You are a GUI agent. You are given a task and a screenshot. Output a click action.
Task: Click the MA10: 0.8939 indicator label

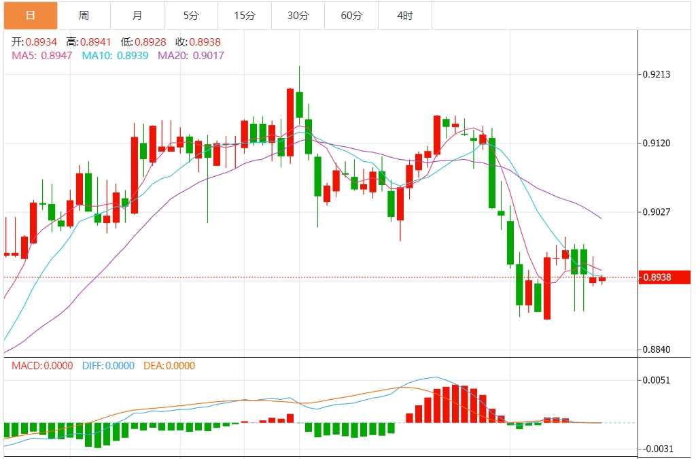point(115,56)
